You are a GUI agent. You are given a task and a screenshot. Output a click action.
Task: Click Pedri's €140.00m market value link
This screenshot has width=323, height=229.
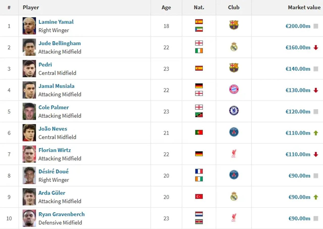[298, 69]
